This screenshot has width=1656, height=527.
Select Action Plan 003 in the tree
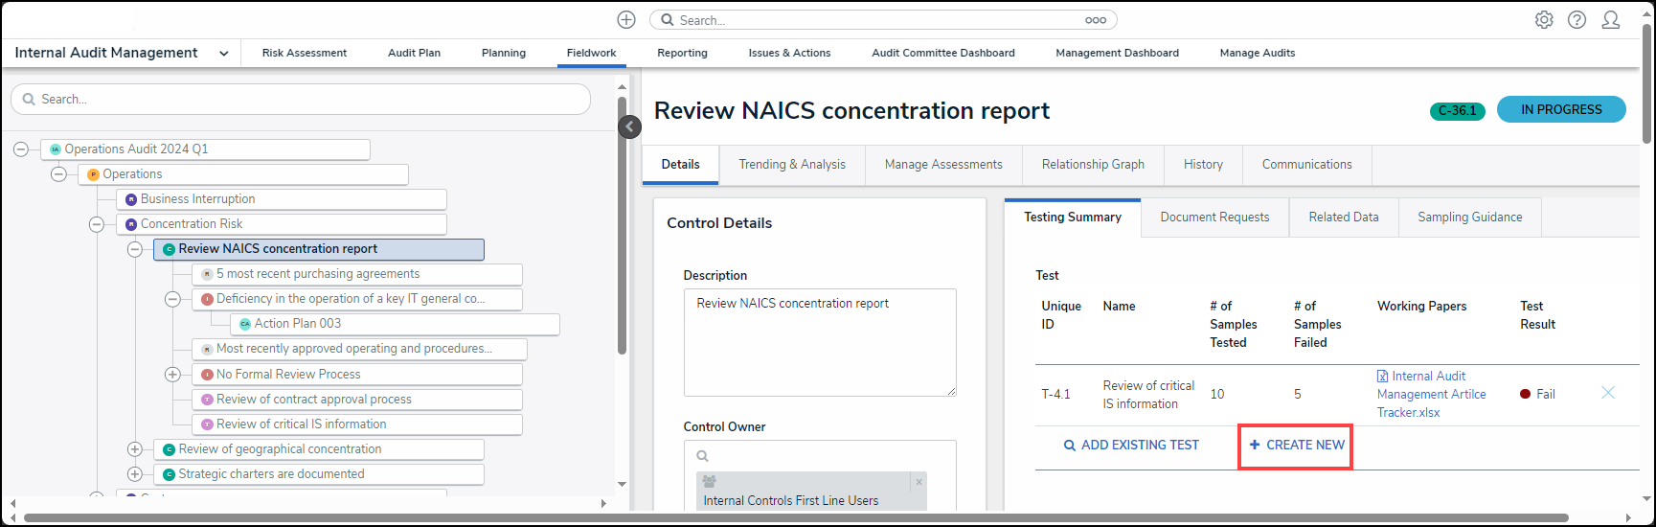tap(297, 324)
